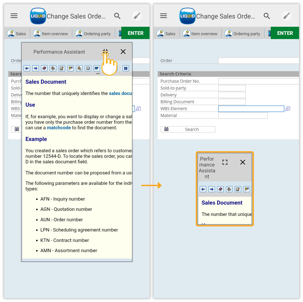Go forward in the large Performance Assistant toolbar
303x302 pixels.
click(x=36, y=68)
